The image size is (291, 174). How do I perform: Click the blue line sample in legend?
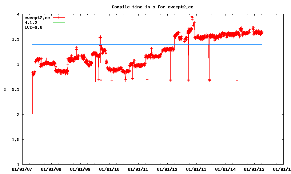click(59, 27)
